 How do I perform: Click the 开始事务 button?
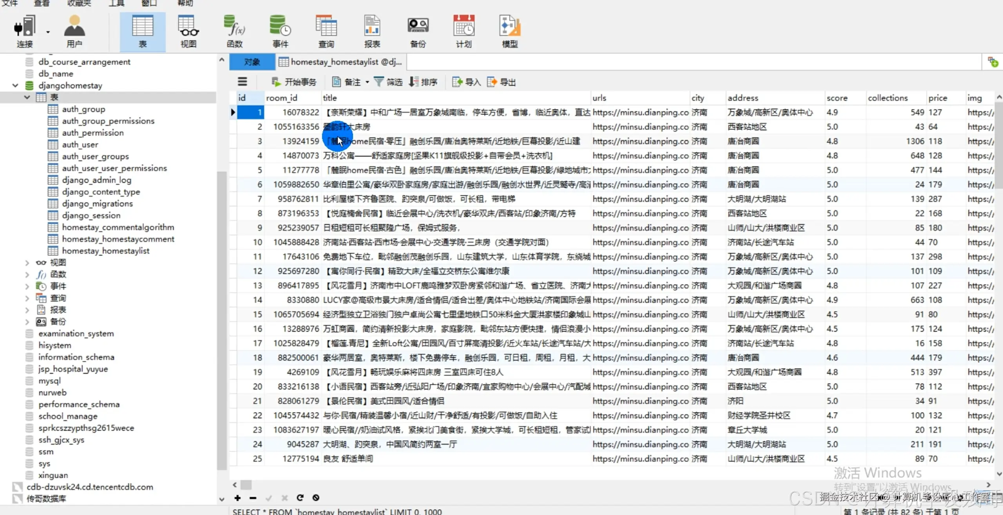(294, 82)
